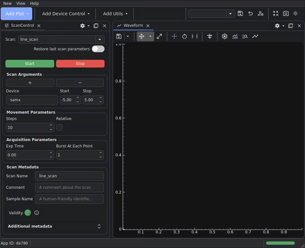This screenshot has height=248, width=305.
Task: Click the Waveform save/export icon
Action: click(119, 36)
